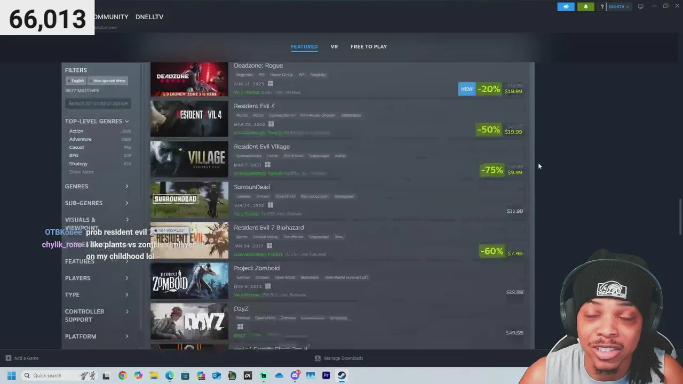
Task: Open Manage Downloads
Action: [339, 358]
